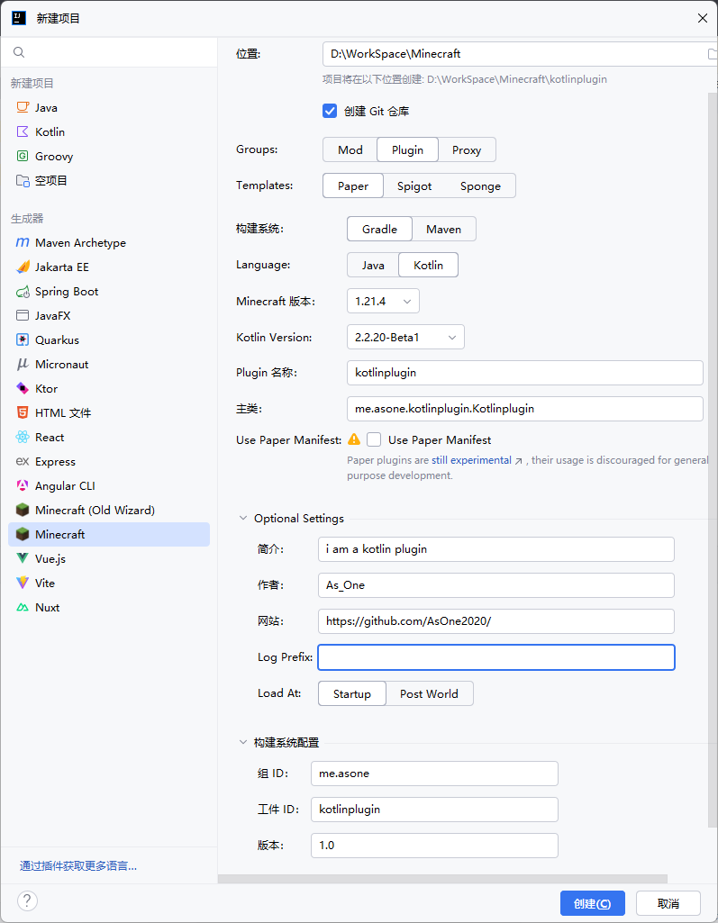
Task: Set Load At to Post World
Action: click(429, 693)
